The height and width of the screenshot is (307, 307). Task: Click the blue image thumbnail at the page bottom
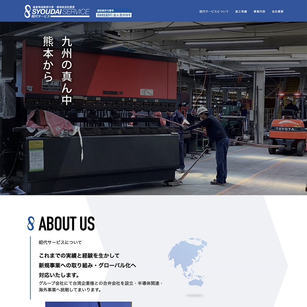coord(88,304)
